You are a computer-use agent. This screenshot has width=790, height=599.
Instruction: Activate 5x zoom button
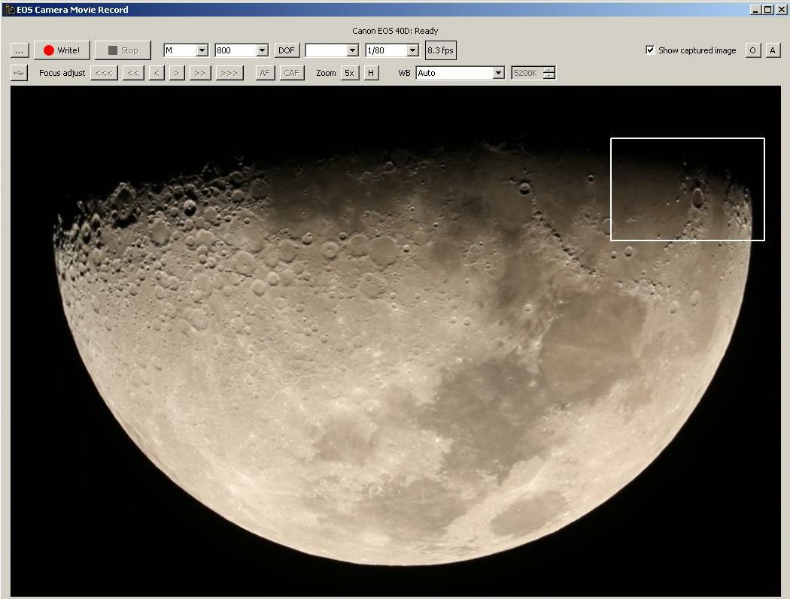349,73
